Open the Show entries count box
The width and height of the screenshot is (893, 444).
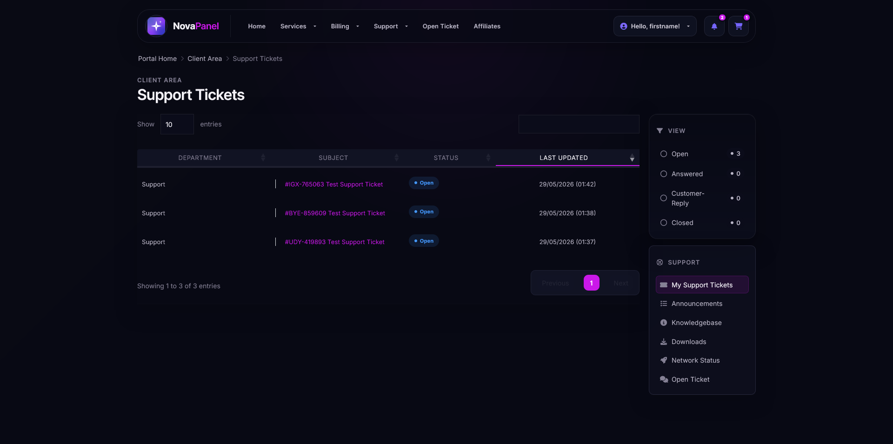coord(177,124)
